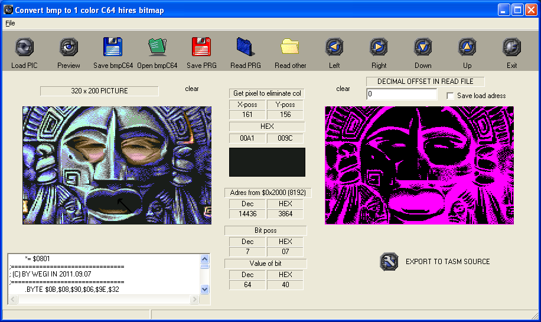Open bmpC64 file via green book icon

[x=157, y=47]
